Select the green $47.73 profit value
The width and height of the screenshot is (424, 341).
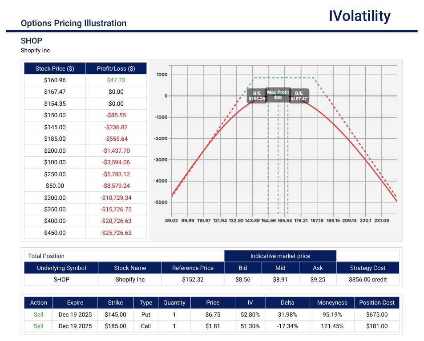pyautogui.click(x=116, y=80)
